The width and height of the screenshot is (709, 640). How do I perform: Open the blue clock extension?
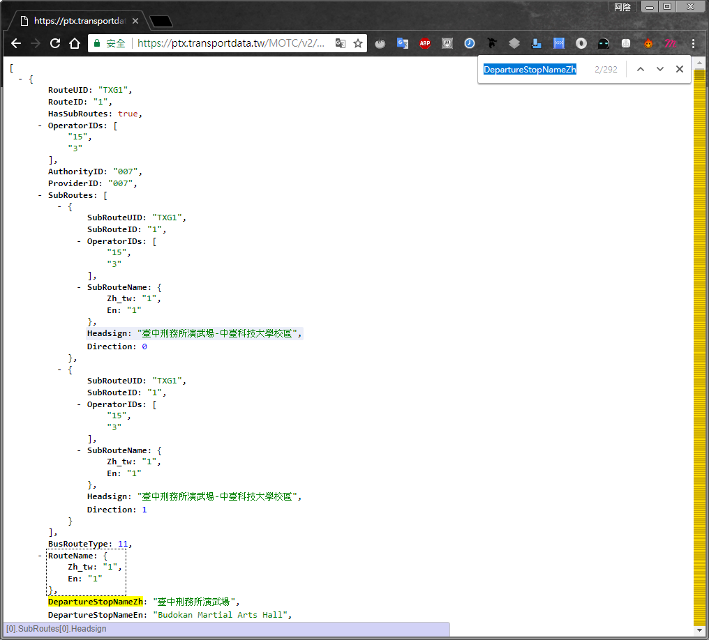pos(470,43)
